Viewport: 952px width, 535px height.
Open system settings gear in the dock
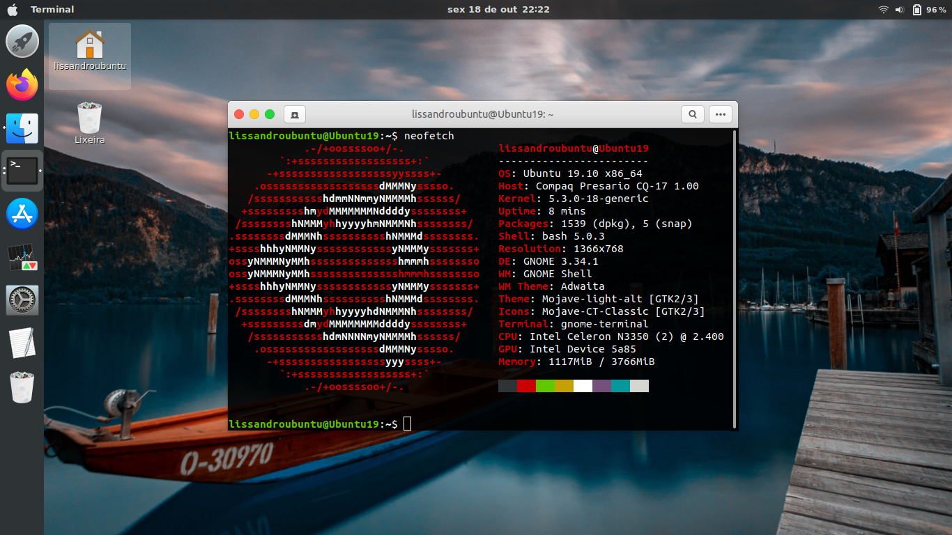22,300
